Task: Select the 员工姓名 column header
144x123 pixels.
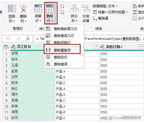Action: point(24,47)
